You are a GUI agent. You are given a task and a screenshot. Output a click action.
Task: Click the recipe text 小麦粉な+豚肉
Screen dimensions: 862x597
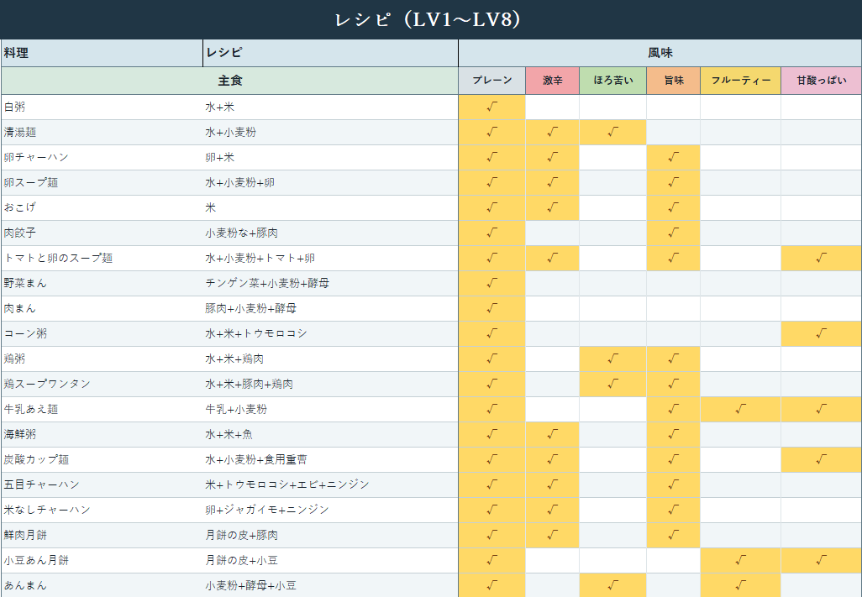click(x=241, y=233)
